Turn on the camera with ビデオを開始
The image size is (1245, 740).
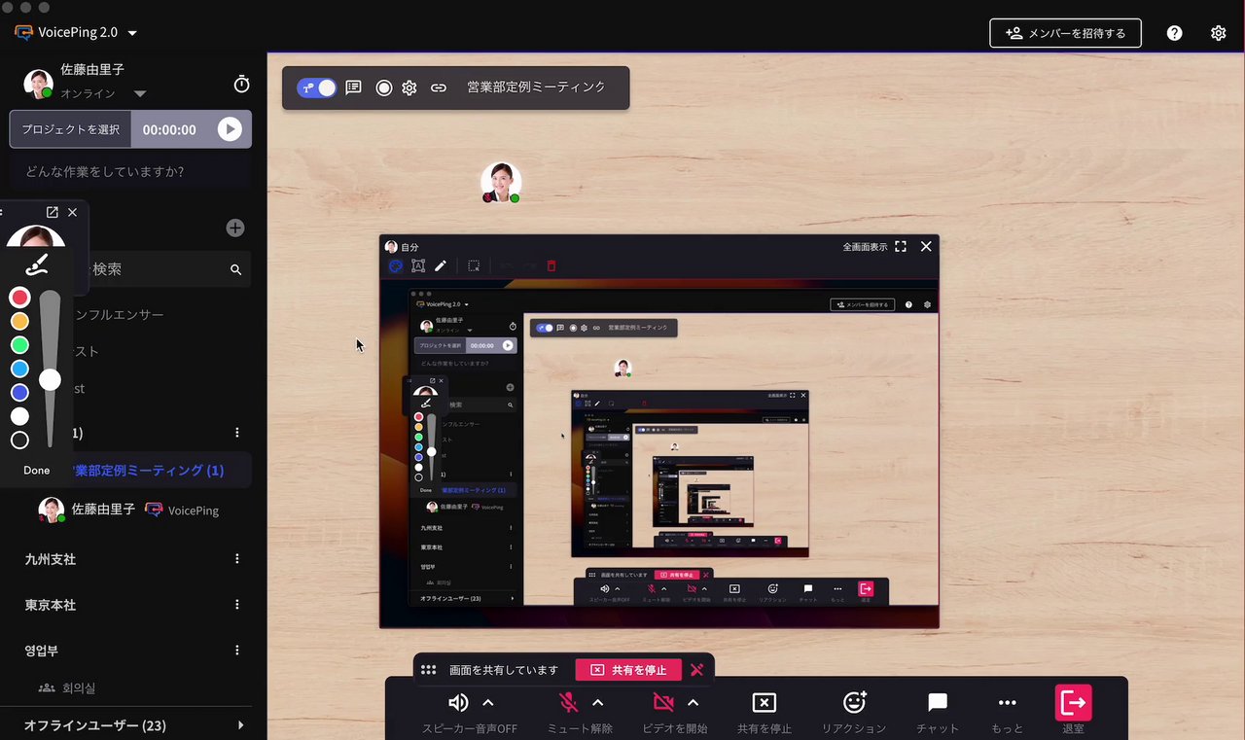(664, 703)
